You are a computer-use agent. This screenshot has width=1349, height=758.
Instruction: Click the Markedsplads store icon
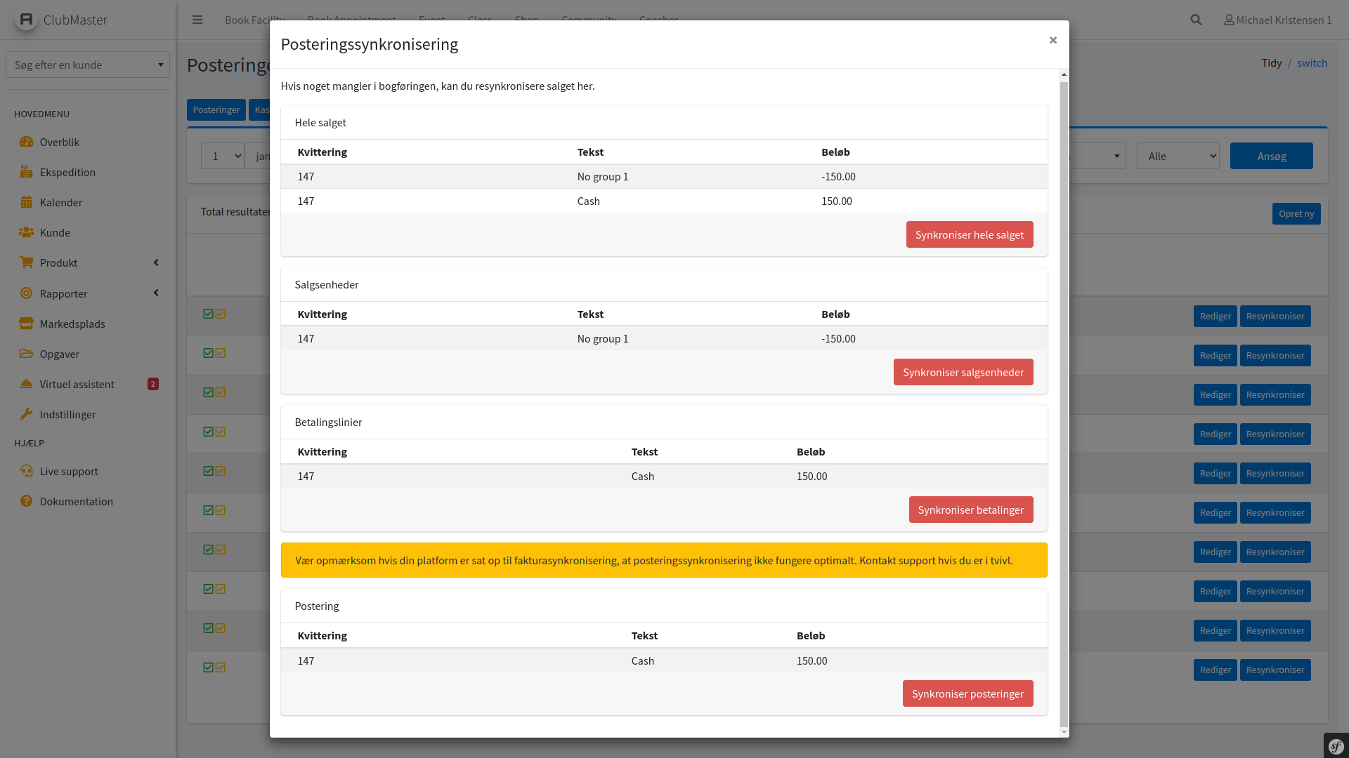pyautogui.click(x=26, y=324)
